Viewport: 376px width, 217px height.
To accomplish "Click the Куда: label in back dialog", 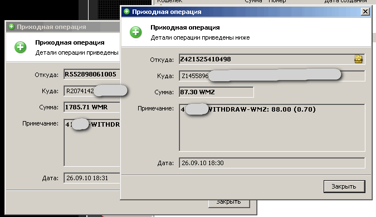I will pyautogui.click(x=50, y=91).
